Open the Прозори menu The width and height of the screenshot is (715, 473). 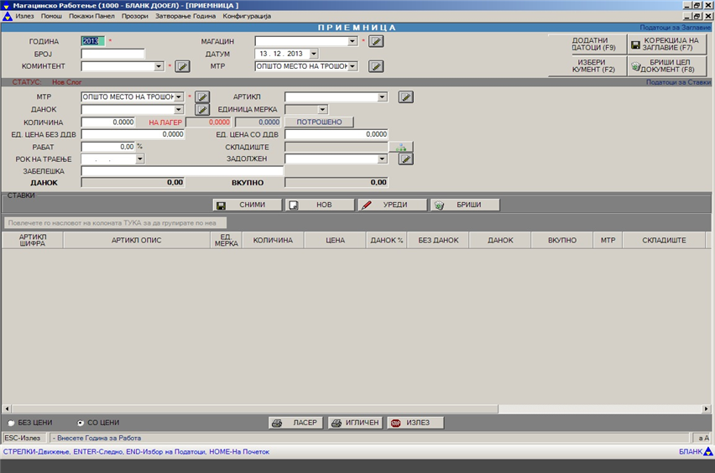coord(134,16)
